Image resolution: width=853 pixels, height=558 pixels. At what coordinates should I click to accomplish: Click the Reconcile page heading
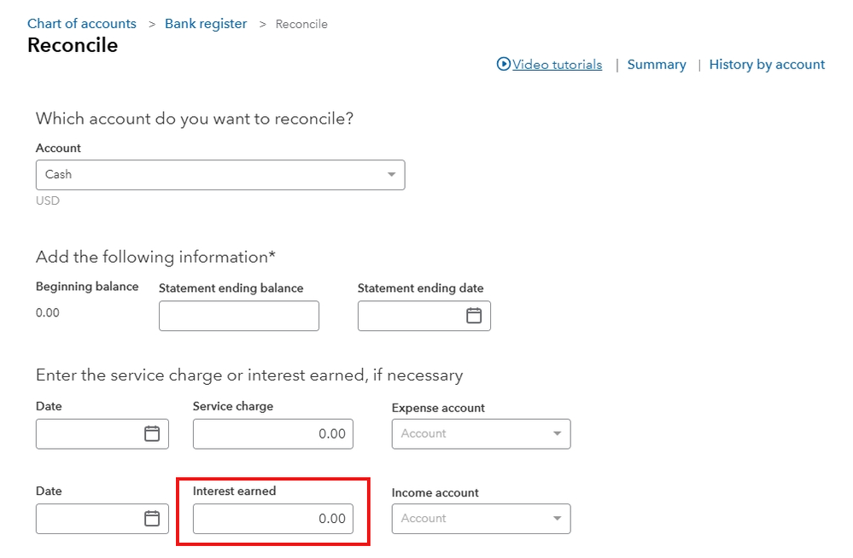(73, 45)
